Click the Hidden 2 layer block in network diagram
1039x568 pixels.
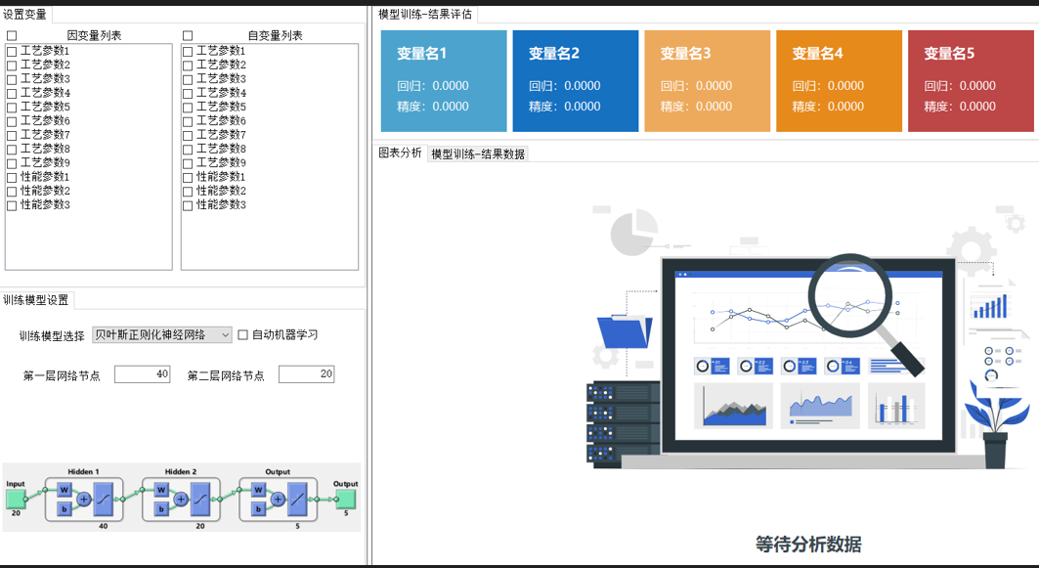click(x=181, y=499)
